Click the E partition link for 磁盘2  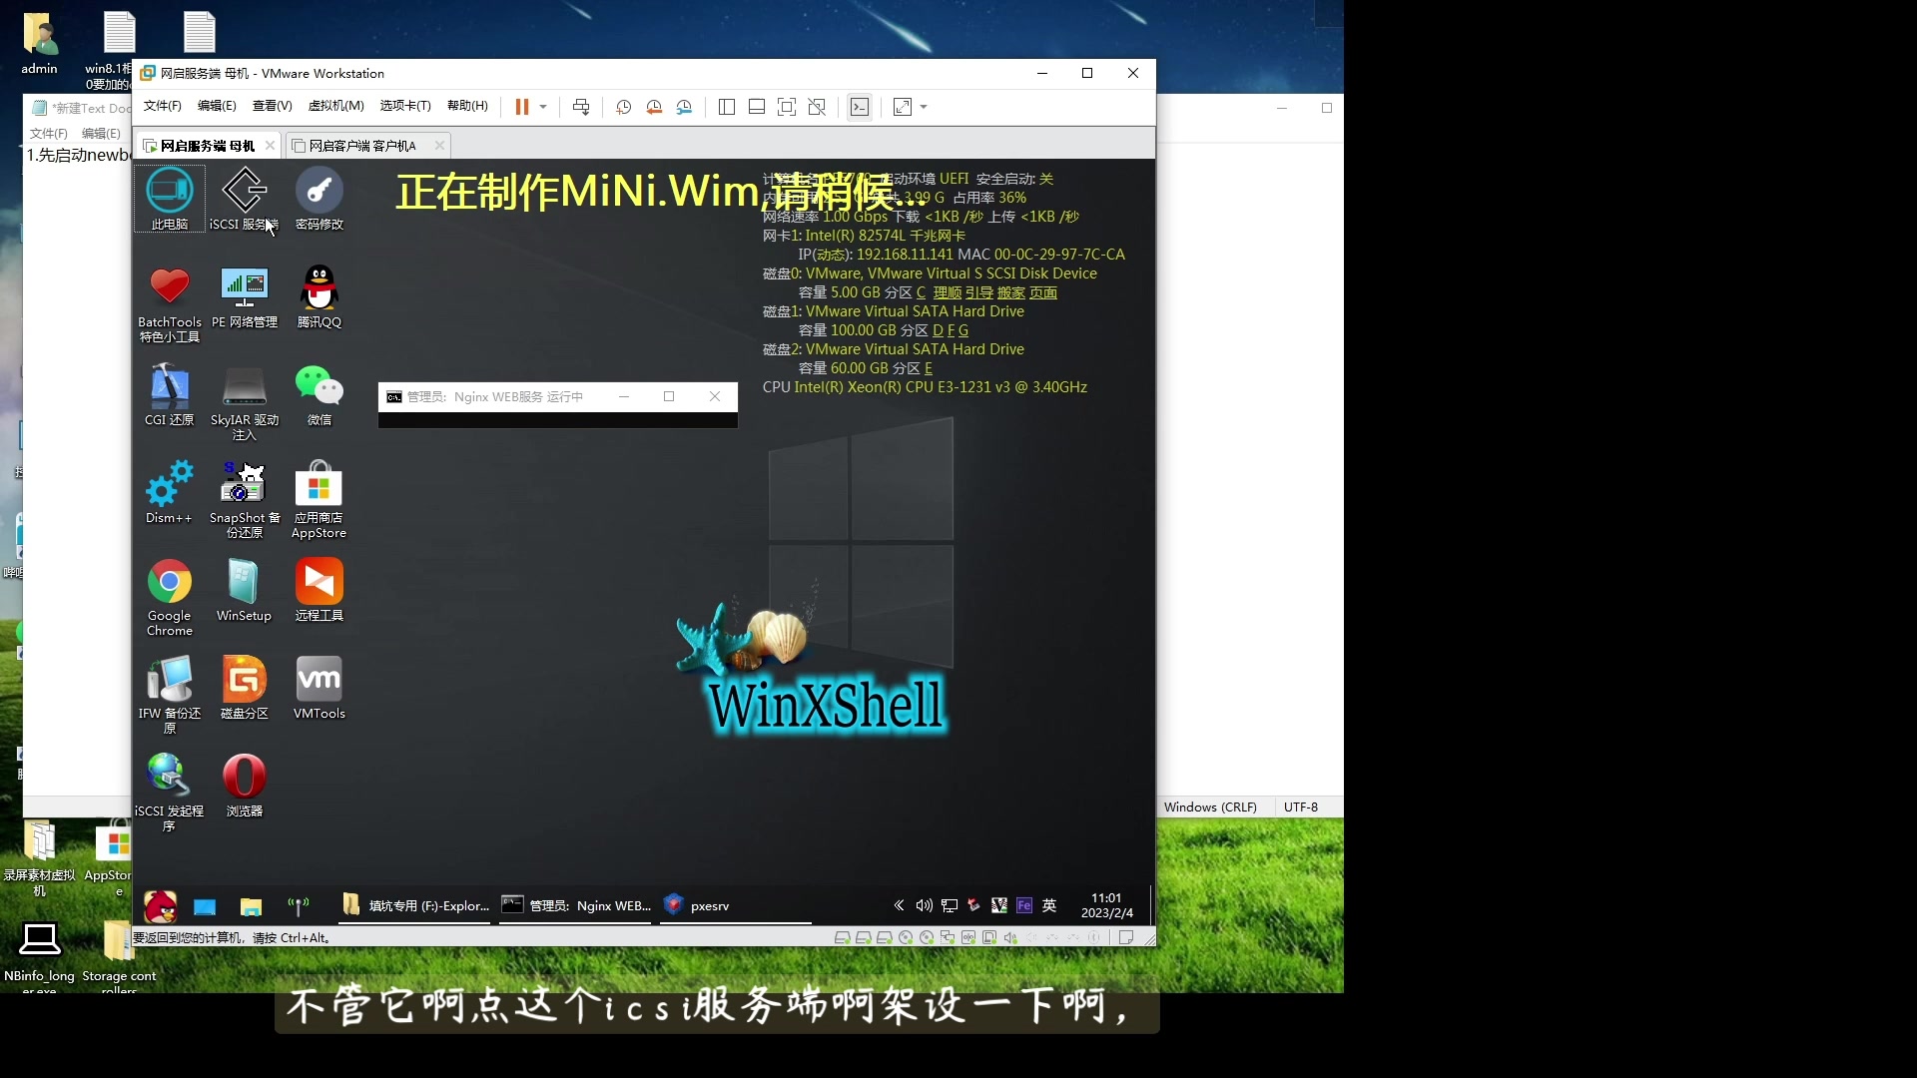coord(928,368)
